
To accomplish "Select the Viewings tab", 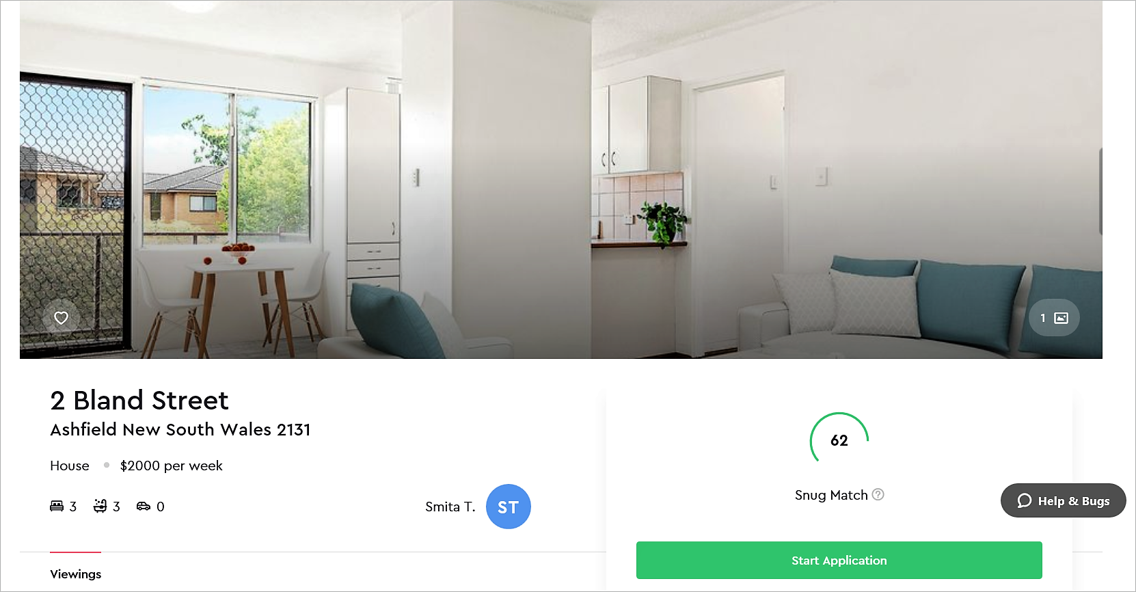I will [x=76, y=574].
